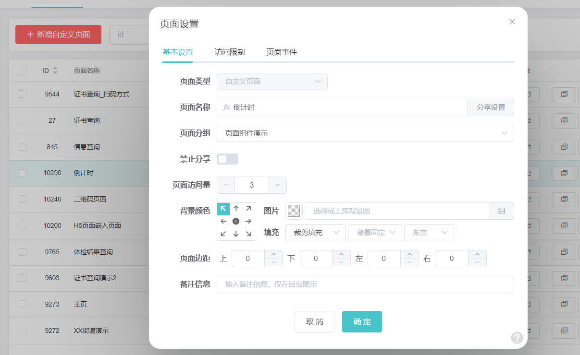Select the bottom-left gradient direction arrow
The height and width of the screenshot is (355, 580).
[223, 234]
